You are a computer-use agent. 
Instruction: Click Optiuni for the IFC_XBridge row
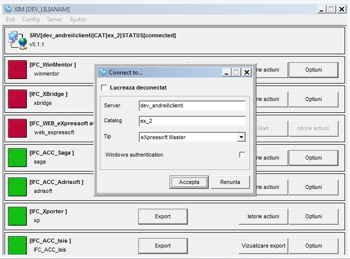coord(314,99)
